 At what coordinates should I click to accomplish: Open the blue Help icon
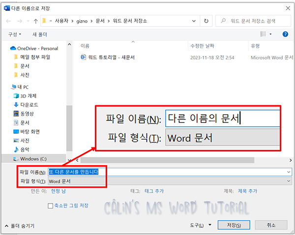[285, 34]
